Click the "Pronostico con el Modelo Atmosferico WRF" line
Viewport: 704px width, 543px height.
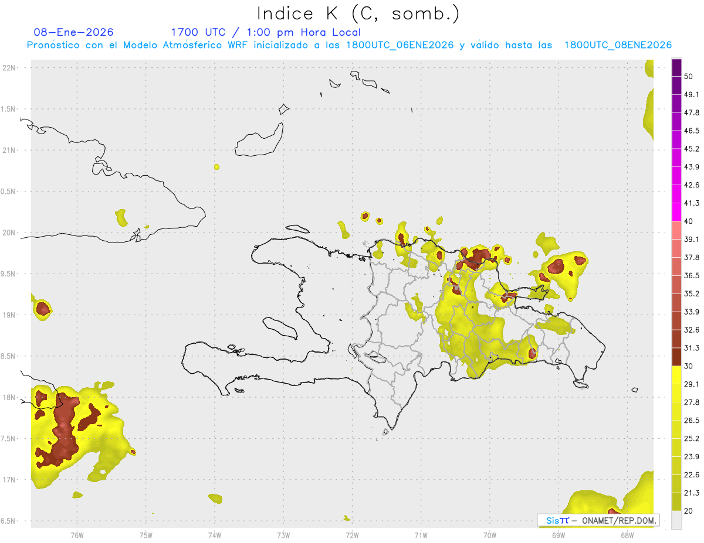[349, 45]
